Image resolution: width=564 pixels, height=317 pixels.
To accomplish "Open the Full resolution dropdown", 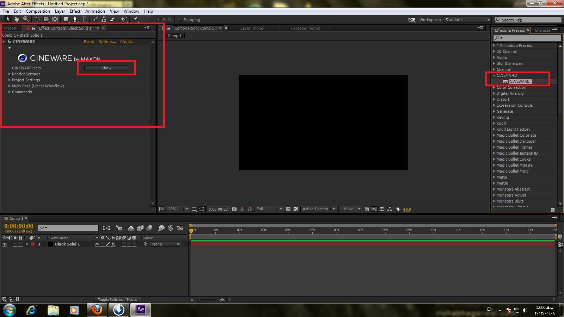I will [269, 209].
